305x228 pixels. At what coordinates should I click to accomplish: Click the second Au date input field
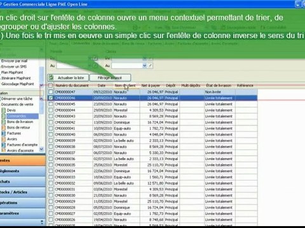tap(127, 66)
